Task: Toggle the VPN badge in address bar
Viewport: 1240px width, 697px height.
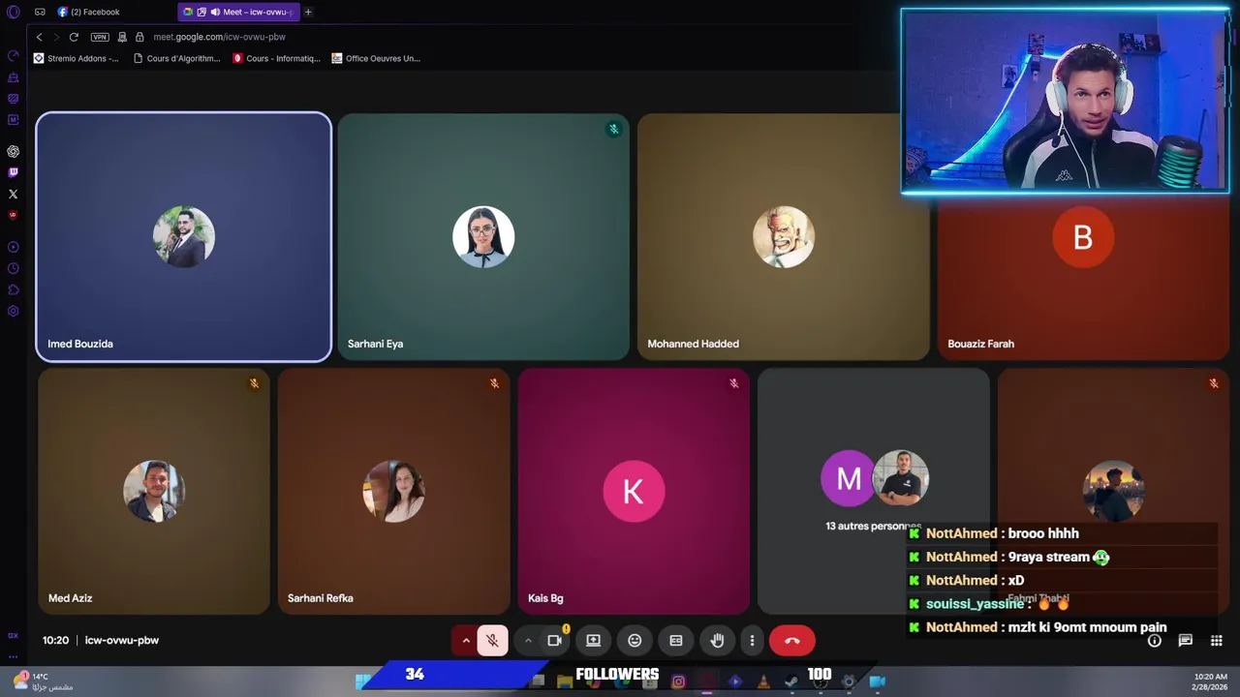Action: tap(100, 37)
